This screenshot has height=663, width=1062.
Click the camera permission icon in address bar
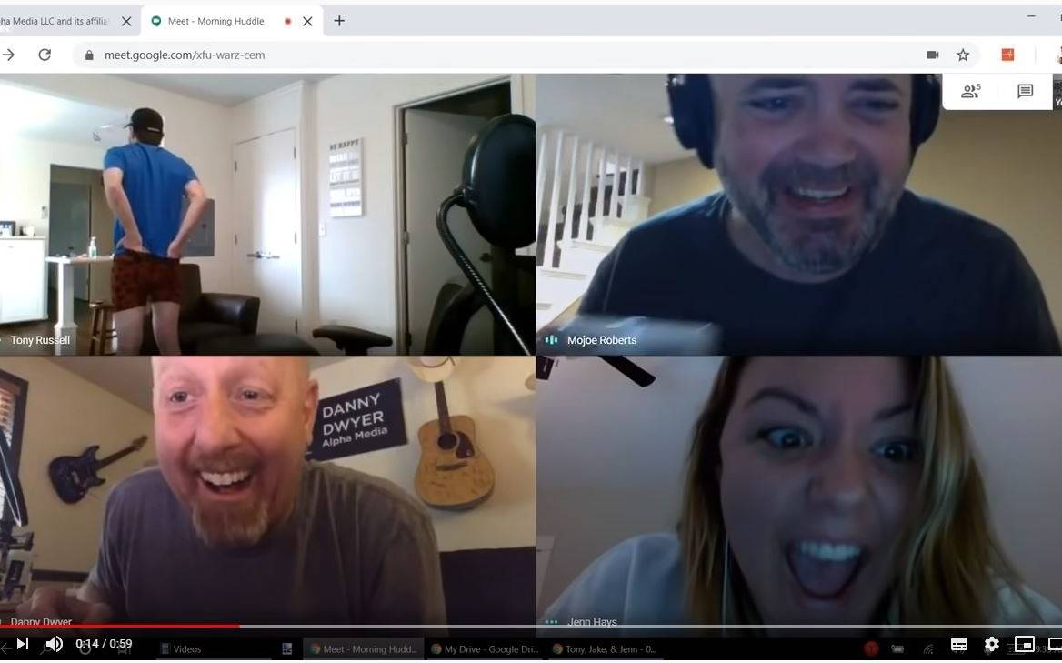932,55
